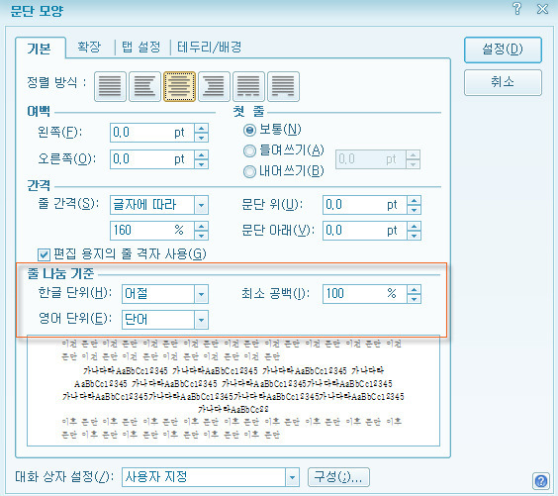The height and width of the screenshot is (496, 558).
Task: Click the 취소 button
Action: point(503,82)
